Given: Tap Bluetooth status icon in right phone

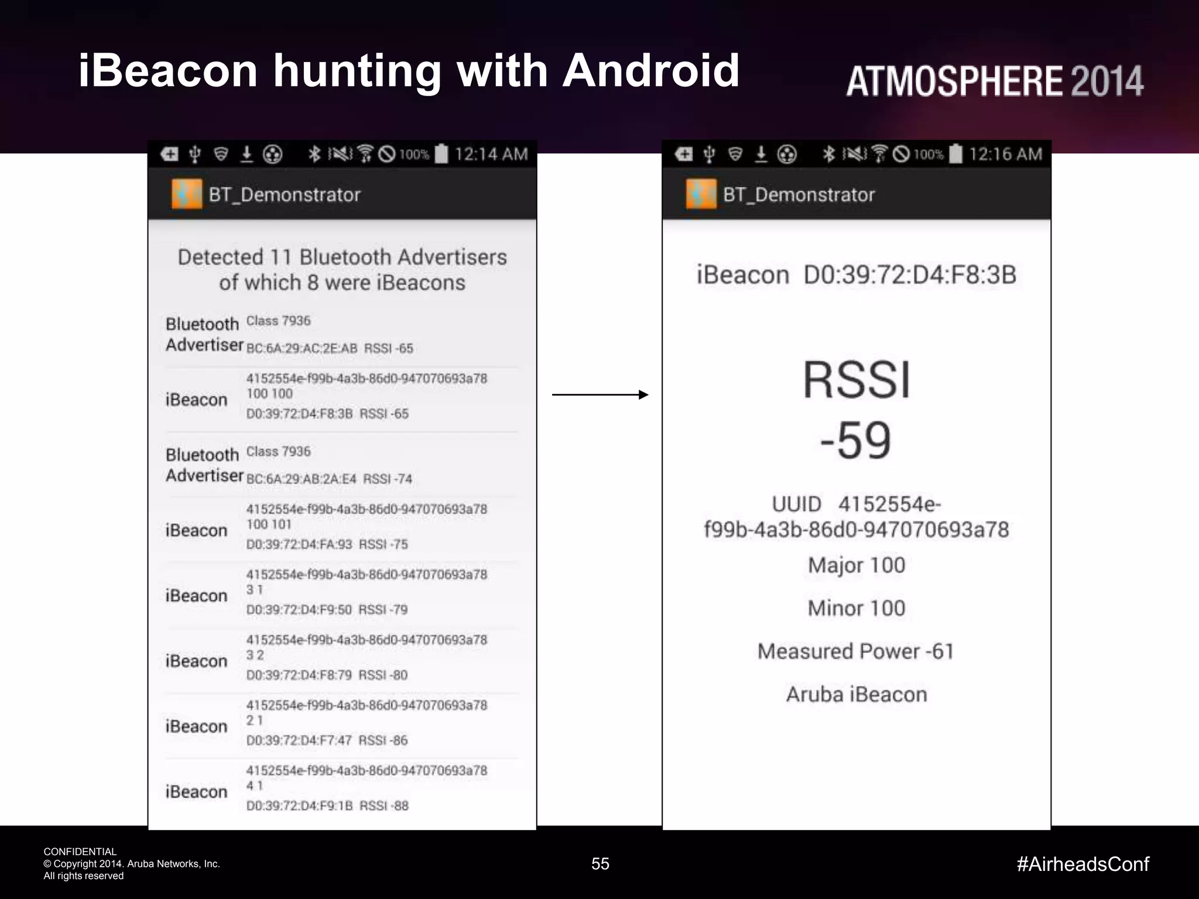Looking at the screenshot, I should point(829,154).
